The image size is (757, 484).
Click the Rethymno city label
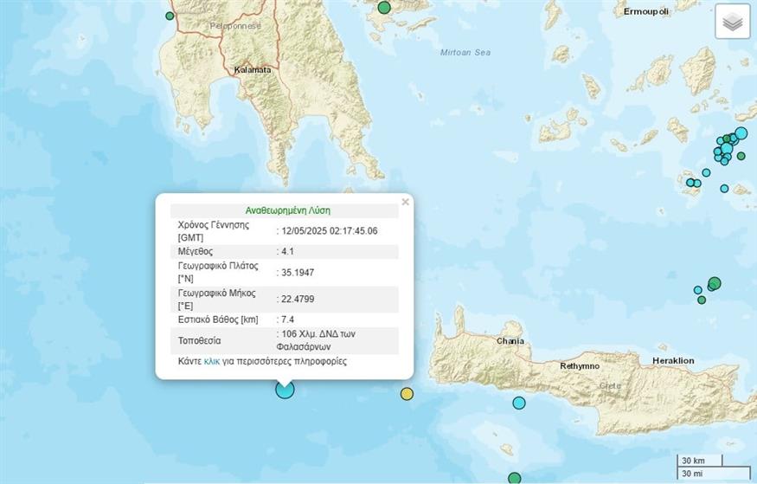(580, 366)
